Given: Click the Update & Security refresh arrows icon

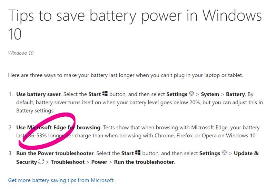Looking at the screenshot, I should click(x=41, y=161).
